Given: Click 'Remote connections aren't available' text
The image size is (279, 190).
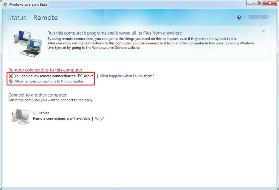Looking at the screenshot, I should (62, 119).
